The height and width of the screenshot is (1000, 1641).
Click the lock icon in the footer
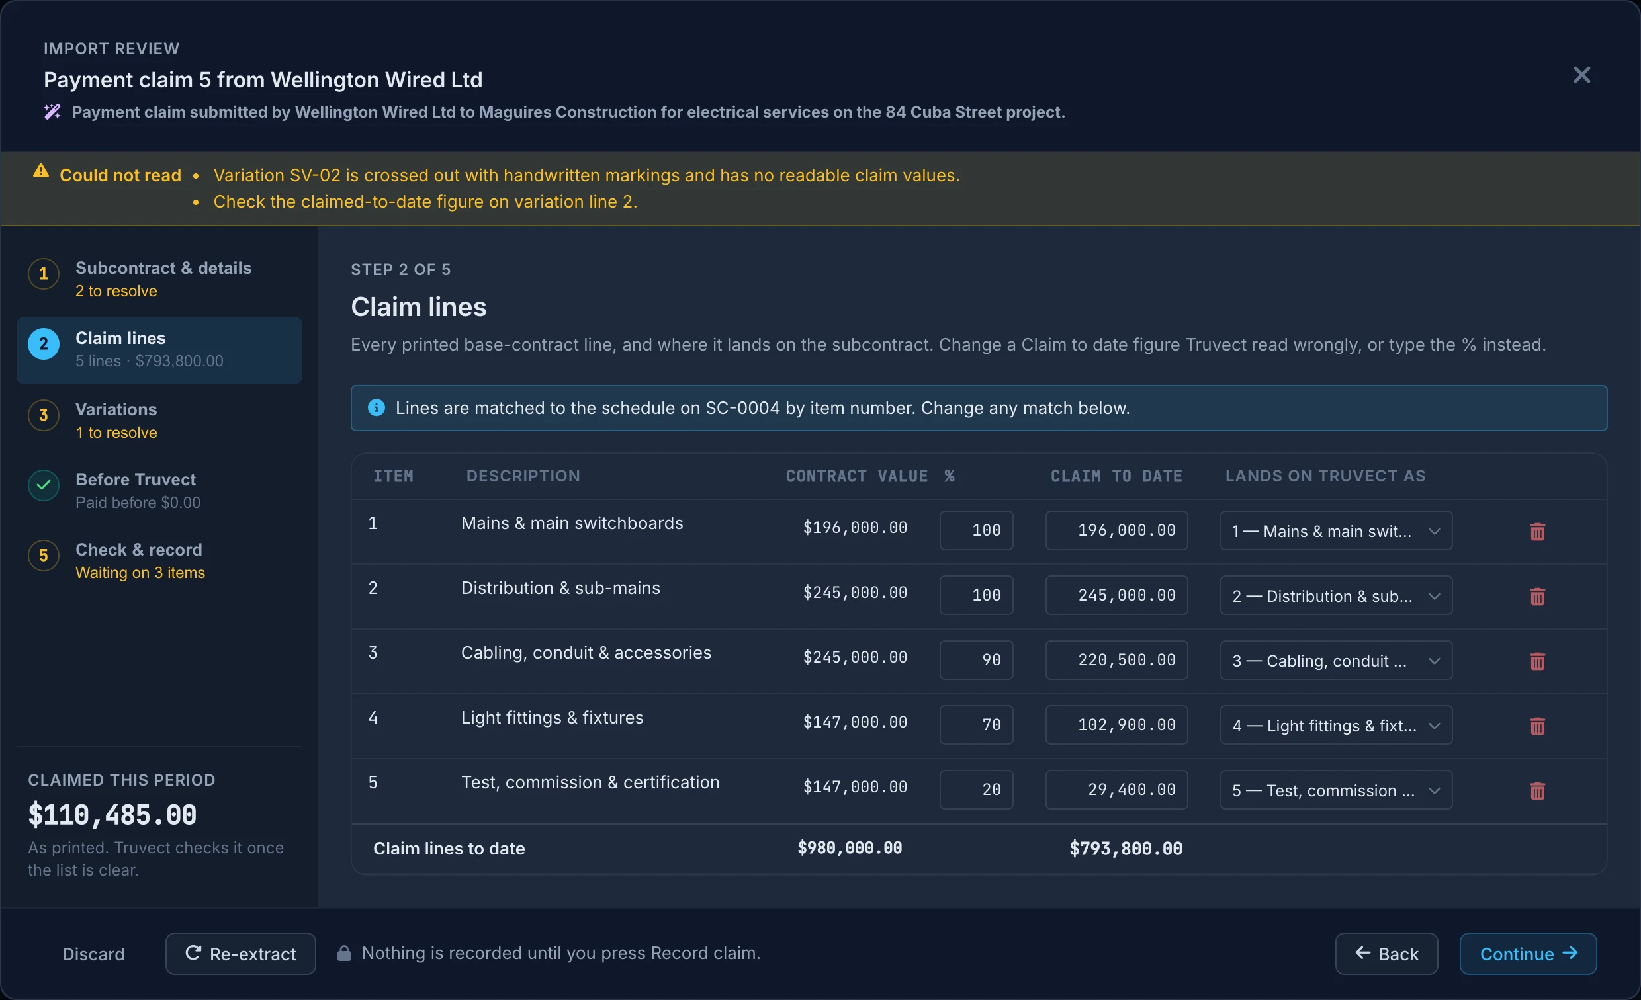(x=343, y=953)
